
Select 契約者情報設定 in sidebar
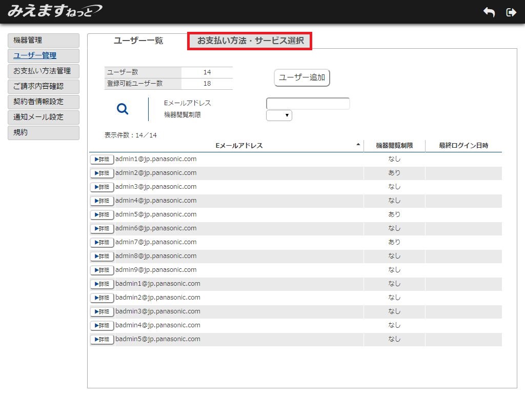pos(44,102)
